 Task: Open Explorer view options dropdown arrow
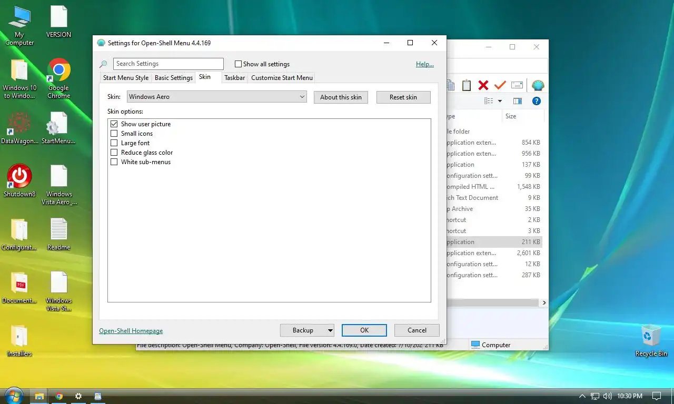(500, 101)
